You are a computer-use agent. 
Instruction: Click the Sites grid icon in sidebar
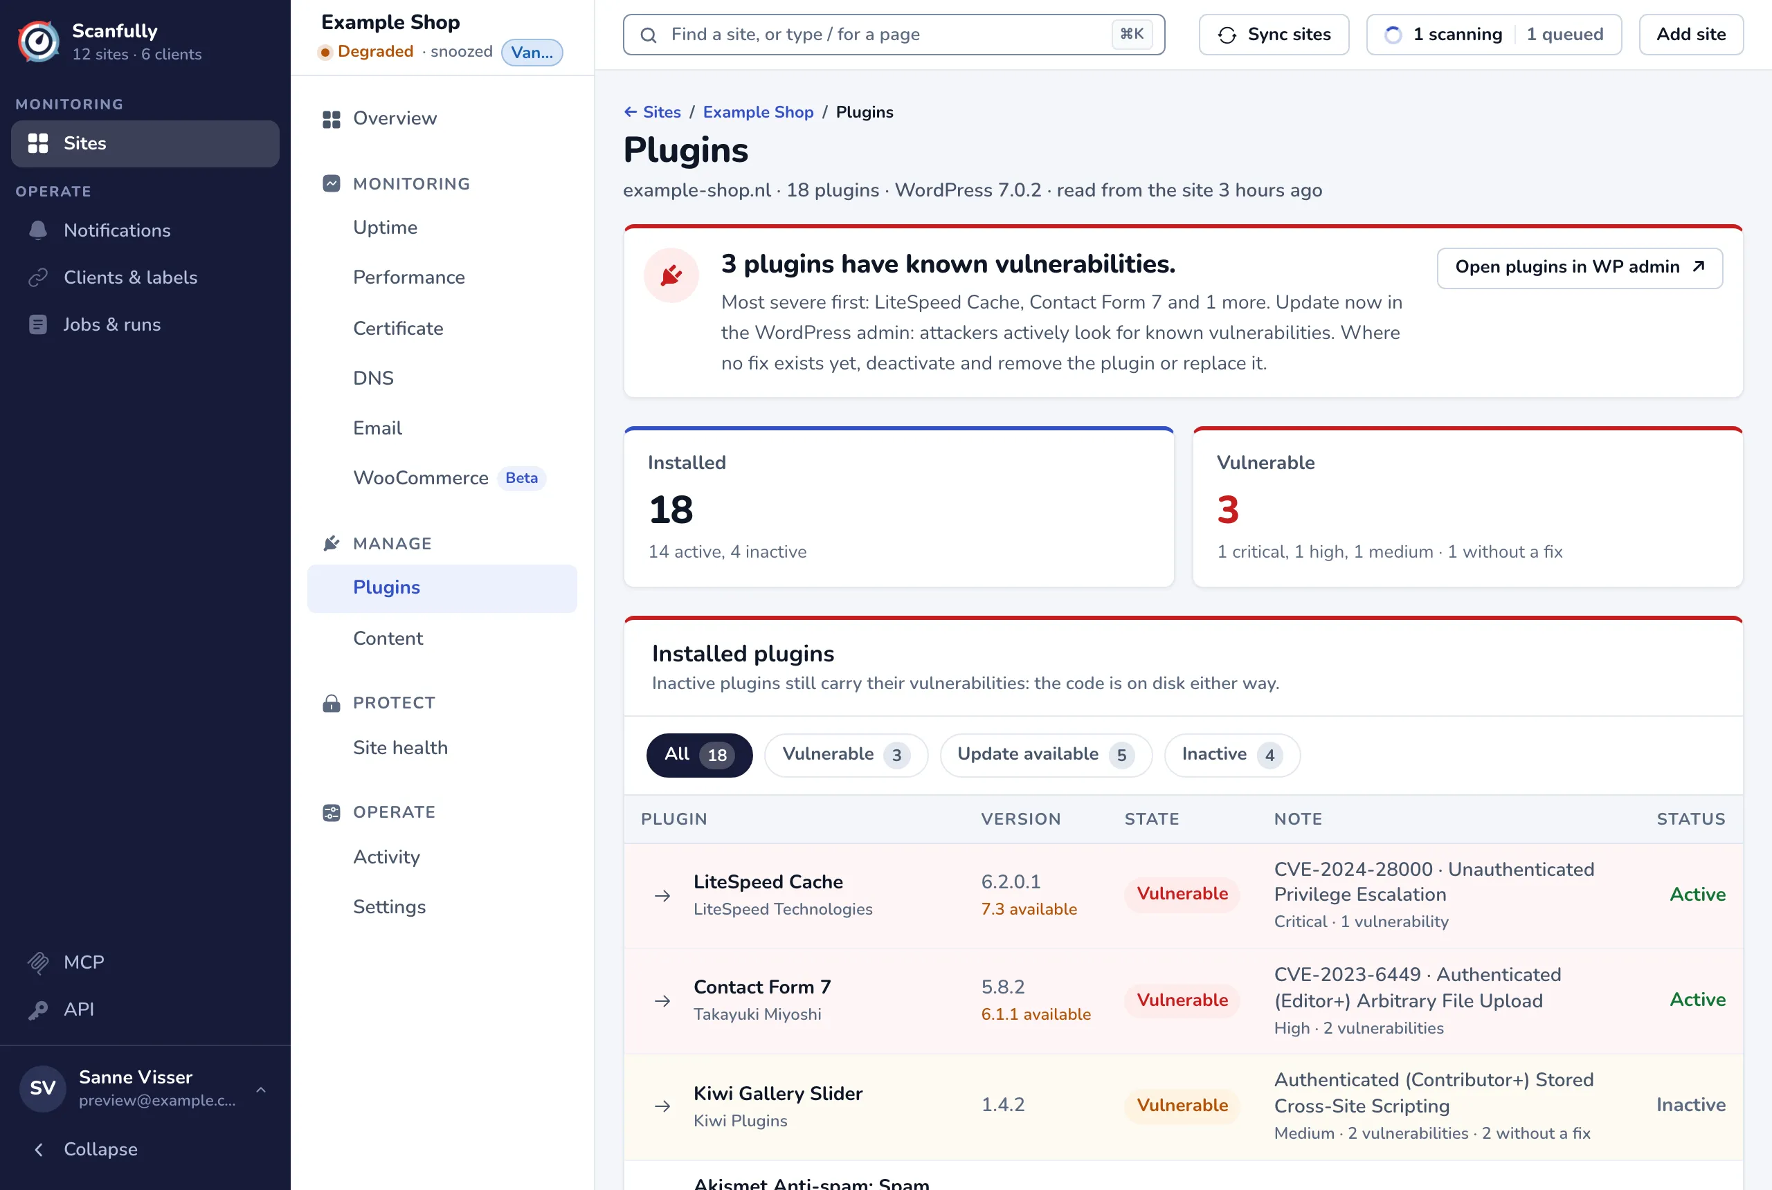point(38,143)
